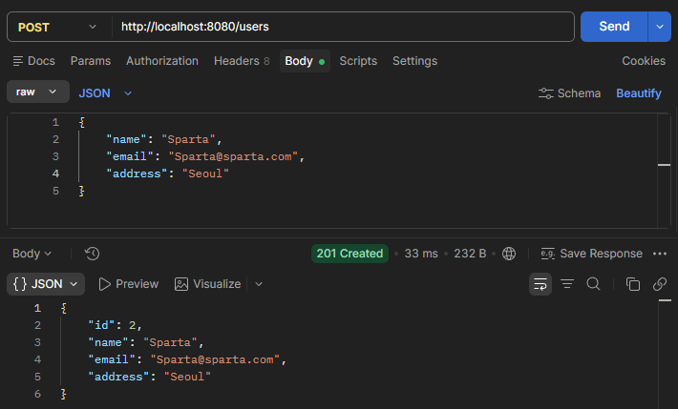Click the link icon in response toolbar
Screen dimensions: 678x409
(660, 284)
